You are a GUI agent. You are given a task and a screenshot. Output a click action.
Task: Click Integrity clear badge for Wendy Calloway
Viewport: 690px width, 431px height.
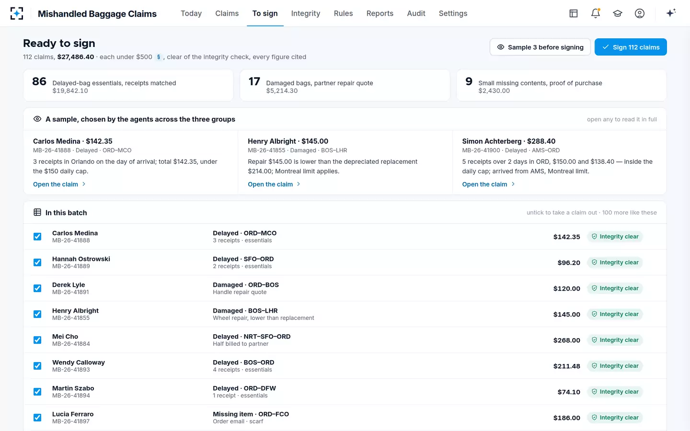(x=615, y=366)
